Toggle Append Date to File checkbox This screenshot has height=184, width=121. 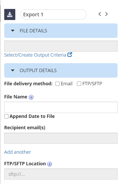pyautogui.click(x=6, y=116)
